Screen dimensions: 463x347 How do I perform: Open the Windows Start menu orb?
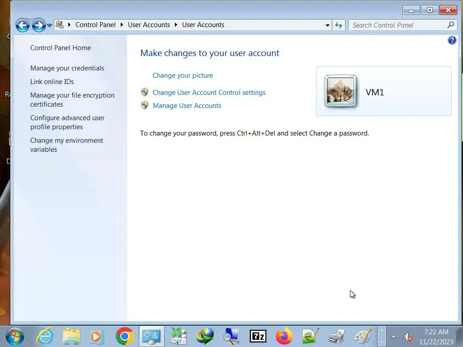(x=15, y=336)
